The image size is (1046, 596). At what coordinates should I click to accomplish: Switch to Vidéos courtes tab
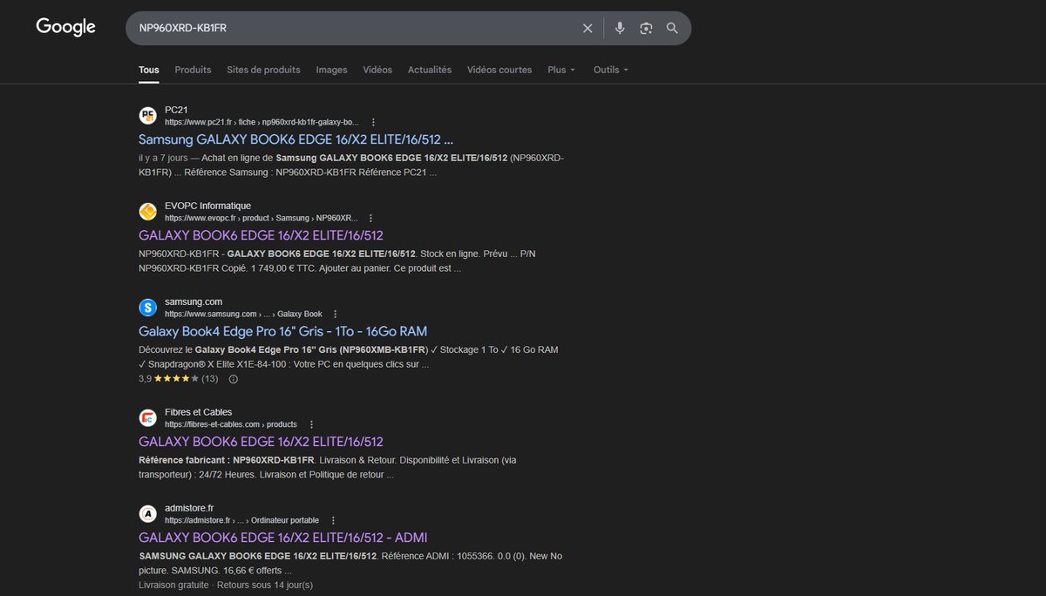tap(499, 70)
